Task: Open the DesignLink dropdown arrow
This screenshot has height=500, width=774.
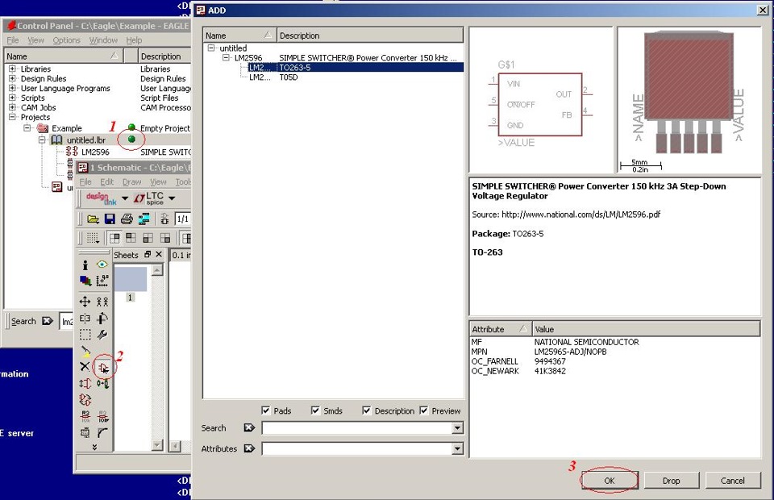Action: point(125,198)
